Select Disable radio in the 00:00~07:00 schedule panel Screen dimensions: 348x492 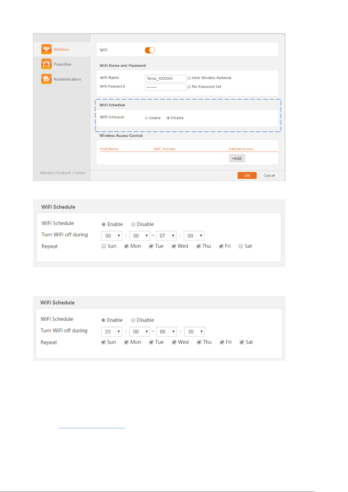pyautogui.click(x=133, y=224)
